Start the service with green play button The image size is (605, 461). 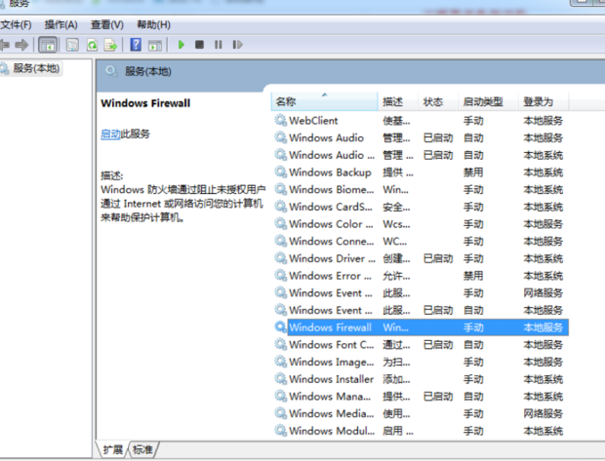pos(181,45)
